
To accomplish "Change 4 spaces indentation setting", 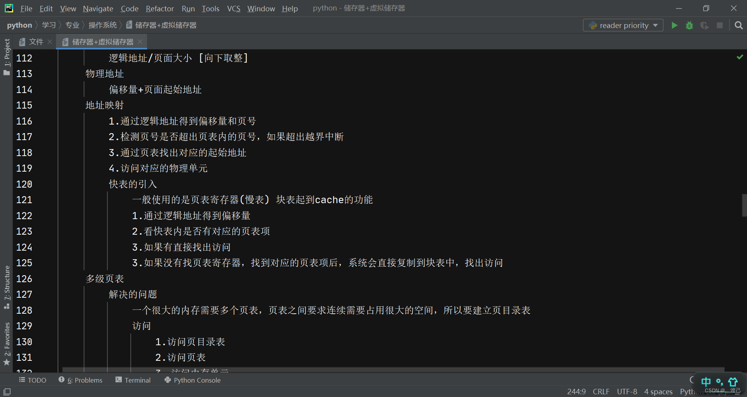I will point(658,392).
